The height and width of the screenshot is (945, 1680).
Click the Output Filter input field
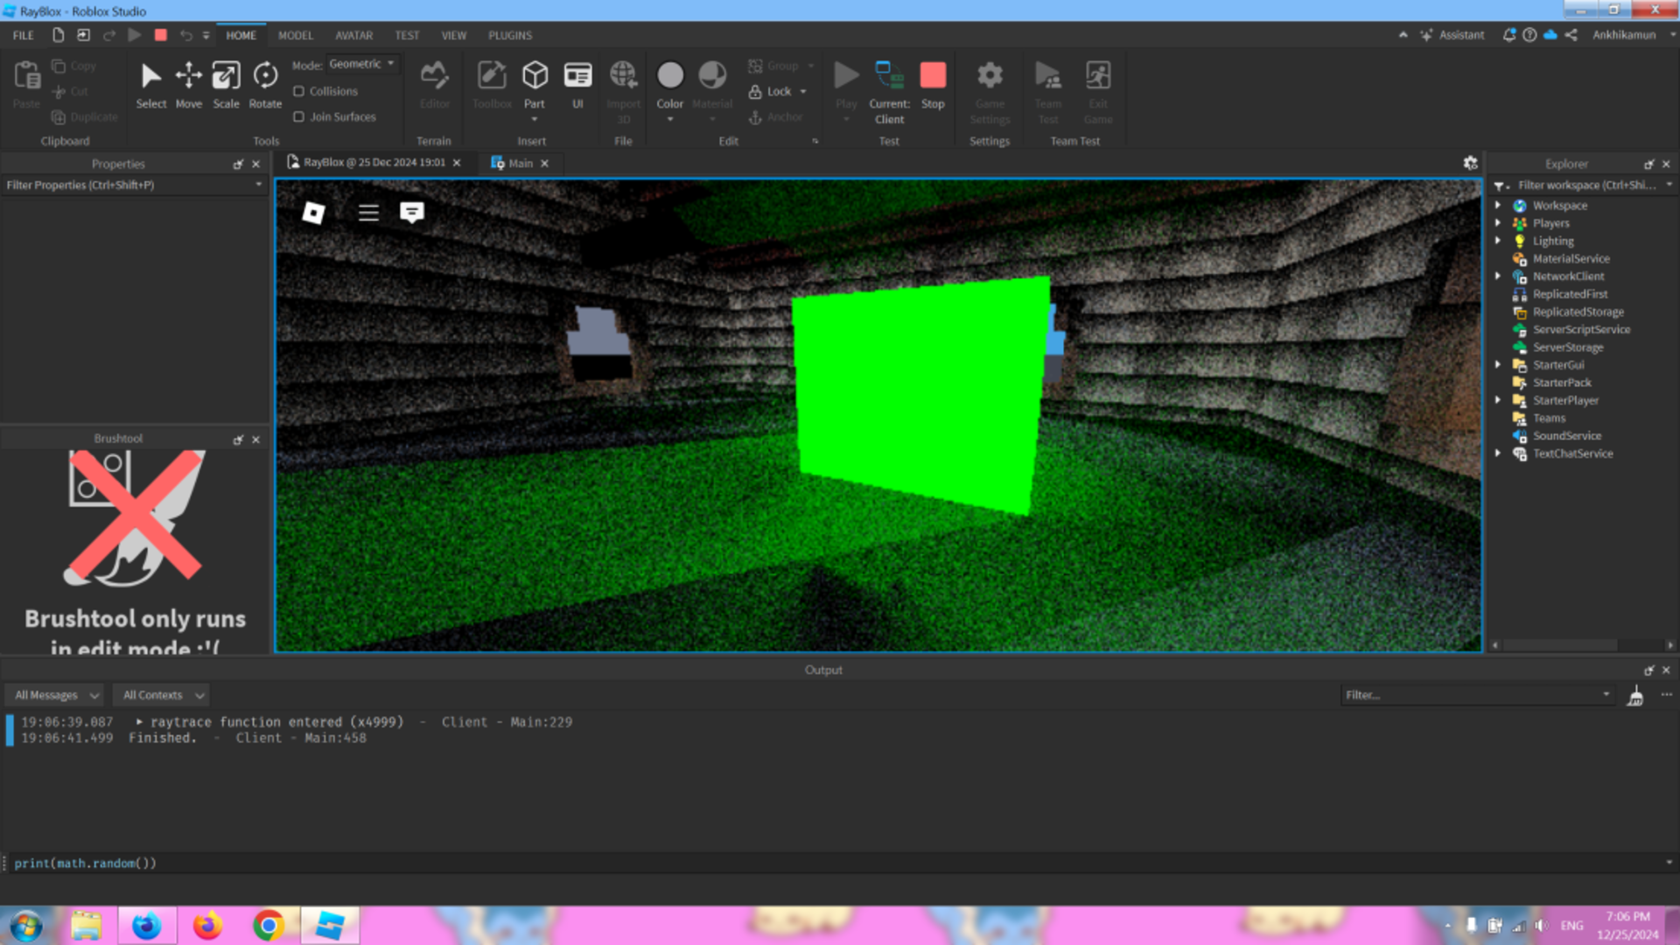(x=1472, y=695)
